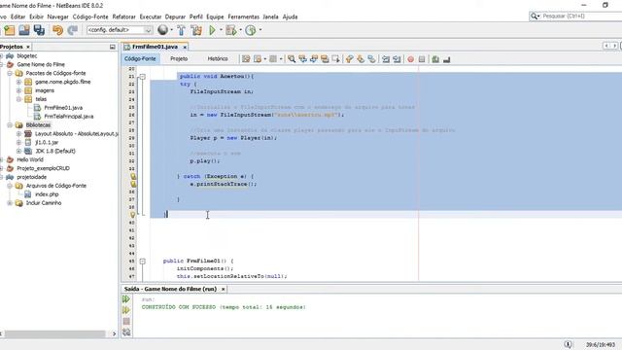Select the FrmFilme01.java editor tab
Screen dimensions: 622x350
coord(155,47)
